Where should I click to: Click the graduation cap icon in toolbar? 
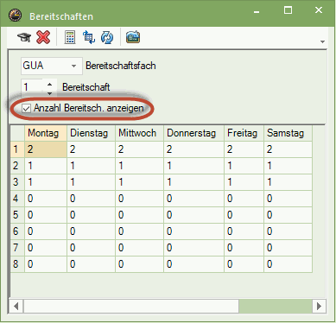(x=24, y=37)
